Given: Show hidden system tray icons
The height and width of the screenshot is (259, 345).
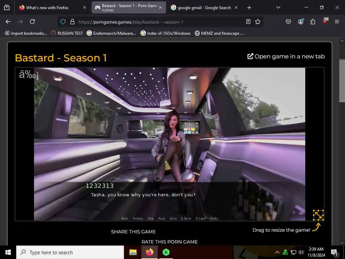Looking at the screenshot, I should pos(277,252).
